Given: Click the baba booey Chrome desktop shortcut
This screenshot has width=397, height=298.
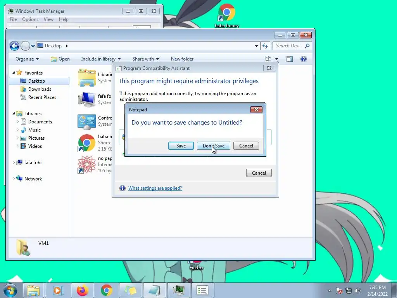Looking at the screenshot, I should [226, 15].
